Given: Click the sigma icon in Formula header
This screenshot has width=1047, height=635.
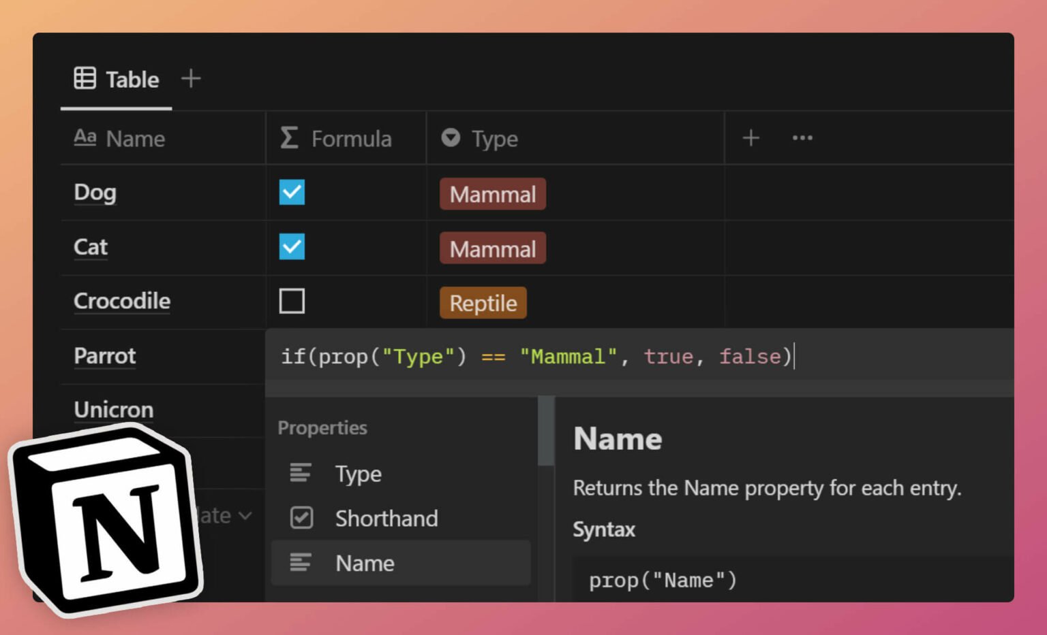Looking at the screenshot, I should coord(289,138).
